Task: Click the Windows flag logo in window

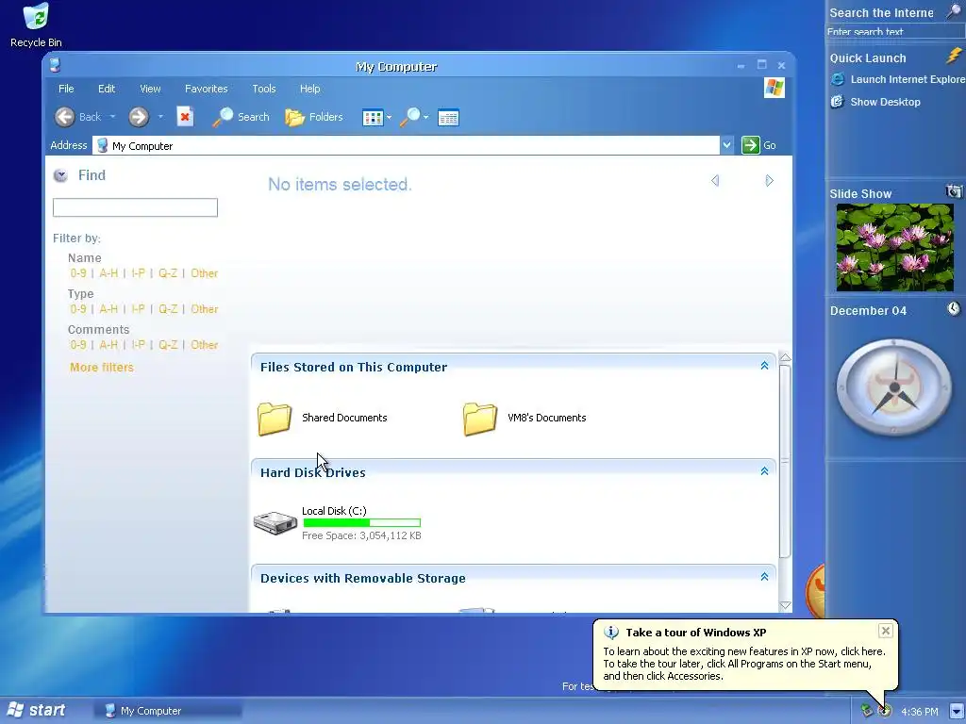Action: (x=774, y=88)
